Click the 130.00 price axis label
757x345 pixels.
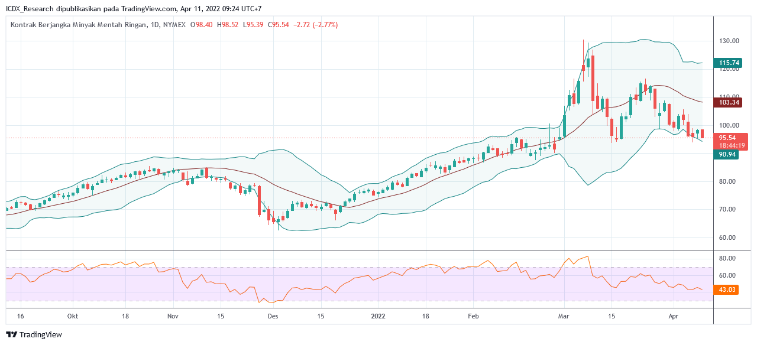(729, 41)
